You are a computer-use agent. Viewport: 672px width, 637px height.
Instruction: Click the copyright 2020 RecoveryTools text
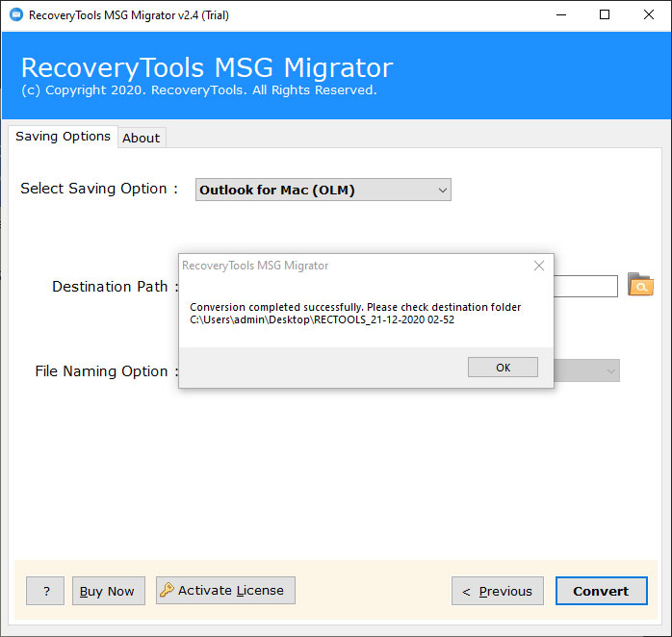[x=199, y=90]
